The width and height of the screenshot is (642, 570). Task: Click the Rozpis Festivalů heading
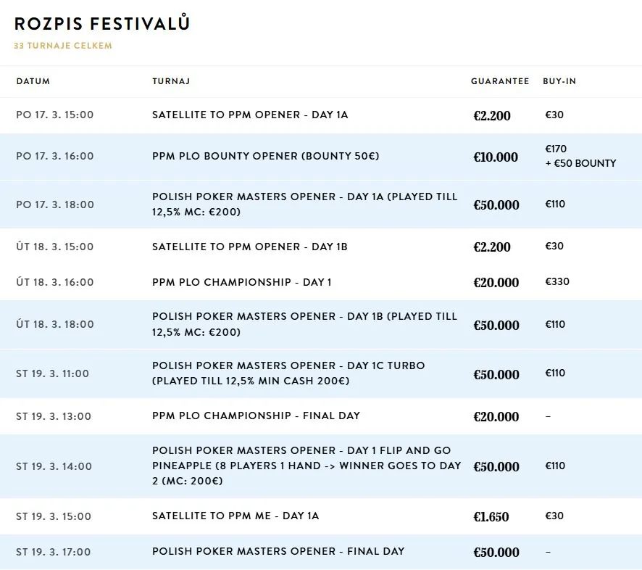click(102, 23)
